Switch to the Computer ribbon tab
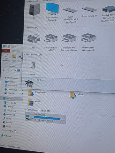Screen dimensions: 115x153 [x=16, y=51]
